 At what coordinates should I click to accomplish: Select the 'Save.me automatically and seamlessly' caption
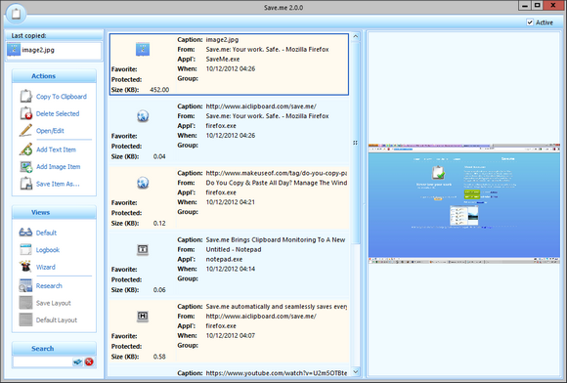[277, 307]
